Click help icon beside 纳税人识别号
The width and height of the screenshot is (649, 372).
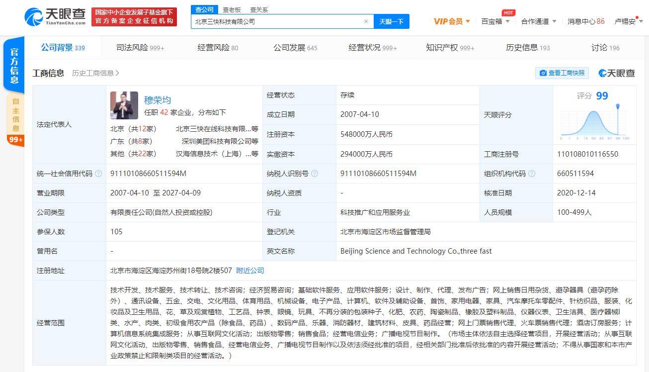315,174
